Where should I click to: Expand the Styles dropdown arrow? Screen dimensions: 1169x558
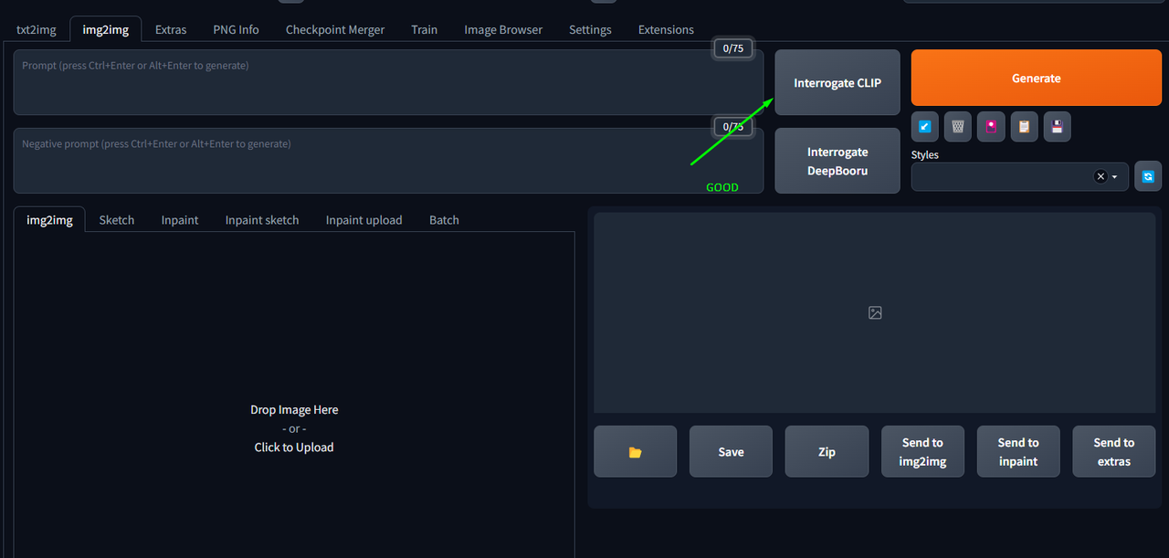pyautogui.click(x=1115, y=177)
